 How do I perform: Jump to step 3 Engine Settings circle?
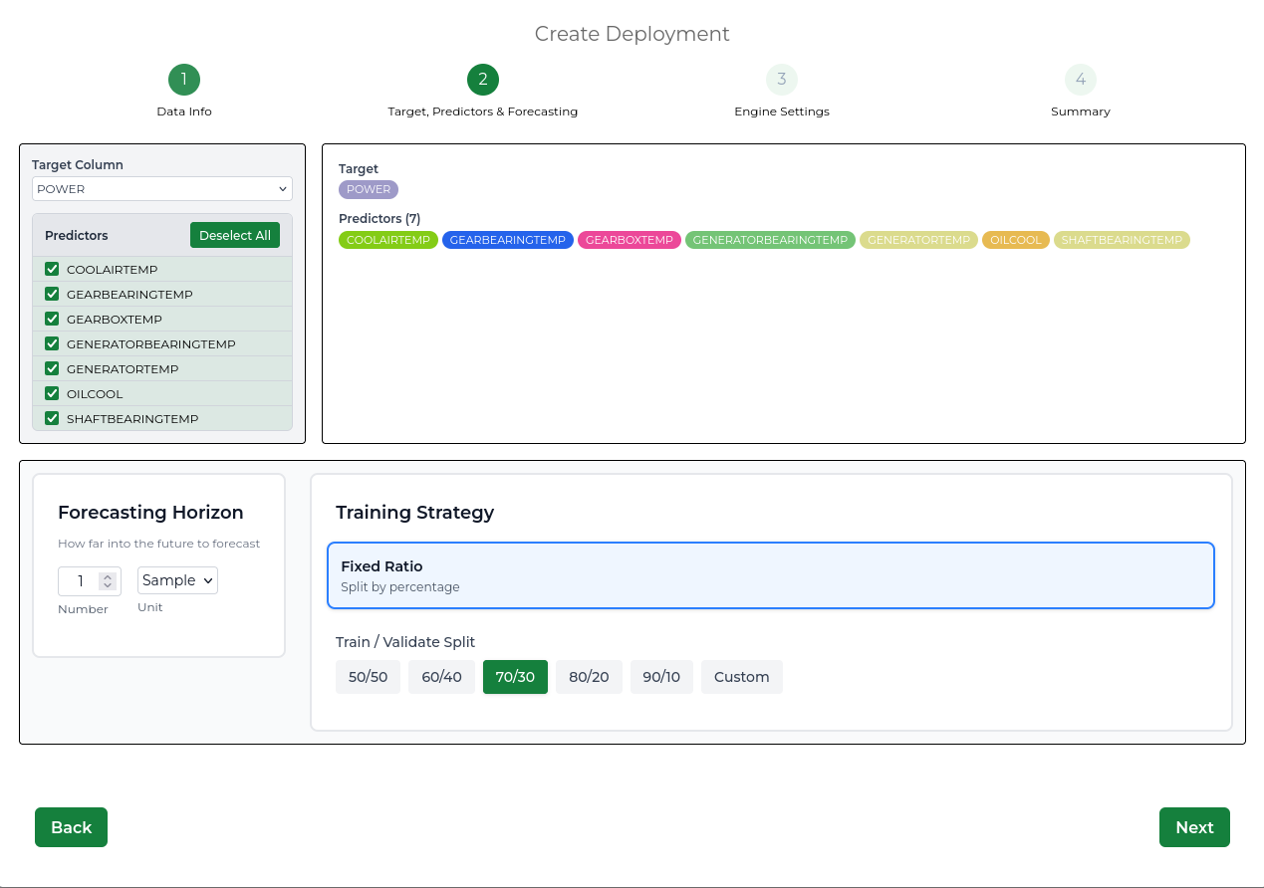coord(782,80)
